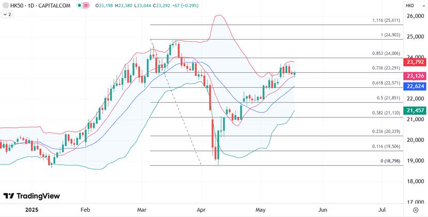Click the blue 22,624 basis price label
428x217 pixels.
tap(415, 86)
